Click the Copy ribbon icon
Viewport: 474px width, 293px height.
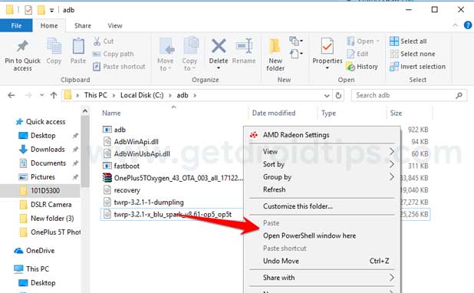(x=54, y=47)
